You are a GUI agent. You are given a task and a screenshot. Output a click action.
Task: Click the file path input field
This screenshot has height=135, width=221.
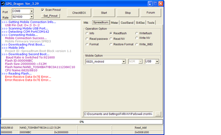118,114
